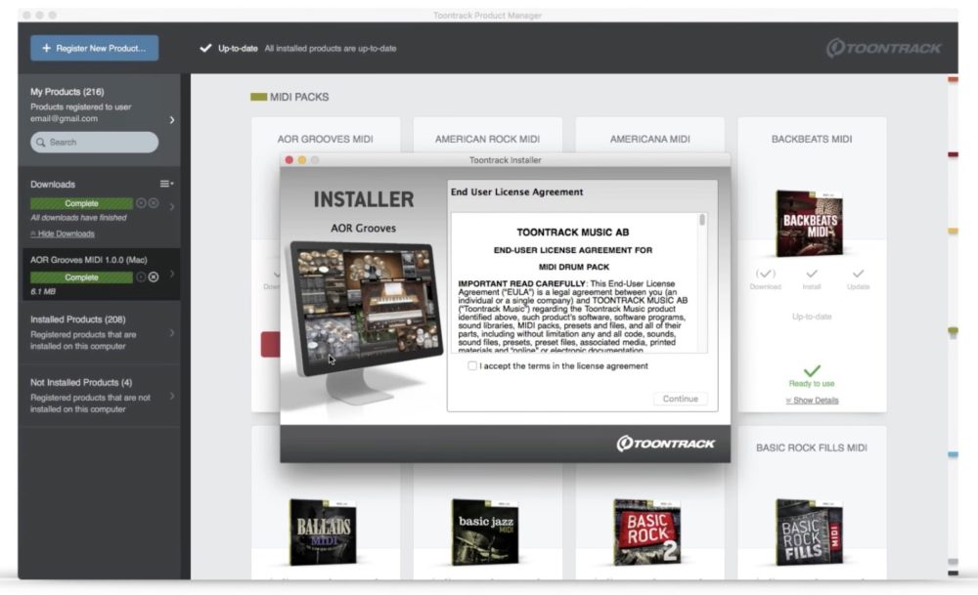Viewport: 978px width, 595px height.
Task: Click the Hide Downloads link
Action: pyautogui.click(x=63, y=234)
